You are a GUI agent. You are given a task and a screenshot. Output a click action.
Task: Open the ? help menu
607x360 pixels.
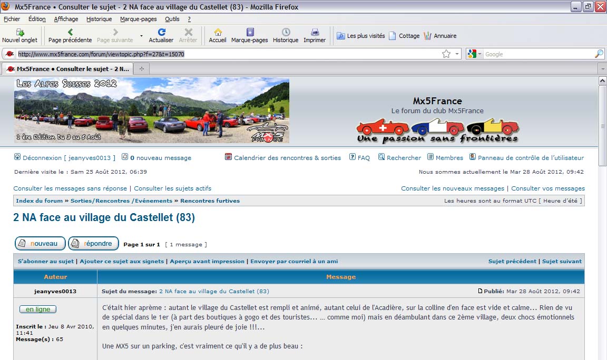coord(189,19)
